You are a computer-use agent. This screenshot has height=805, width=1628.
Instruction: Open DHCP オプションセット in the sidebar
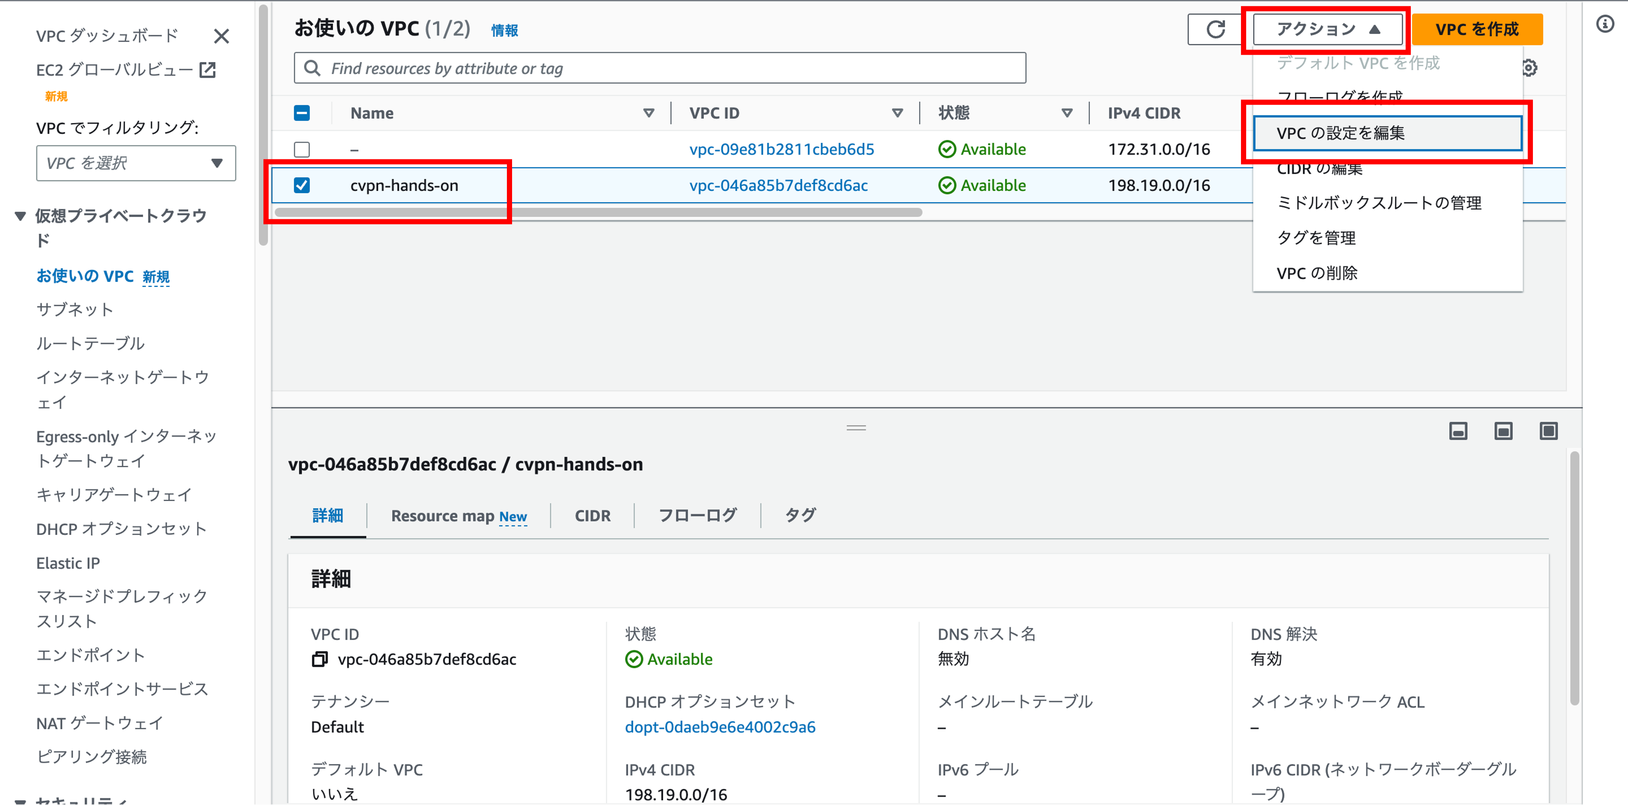coord(121,529)
